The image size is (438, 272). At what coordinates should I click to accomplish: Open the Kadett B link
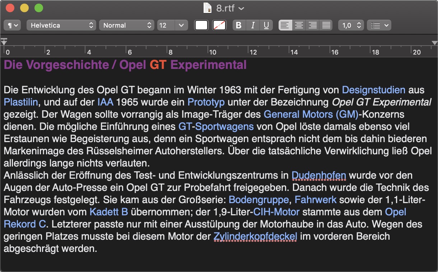point(109,212)
